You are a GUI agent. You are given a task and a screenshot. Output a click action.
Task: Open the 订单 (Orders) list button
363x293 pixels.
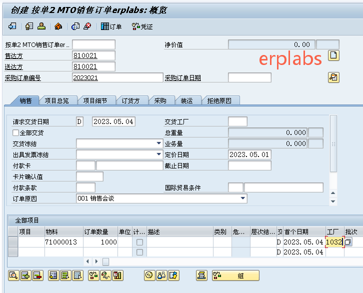click(x=111, y=26)
